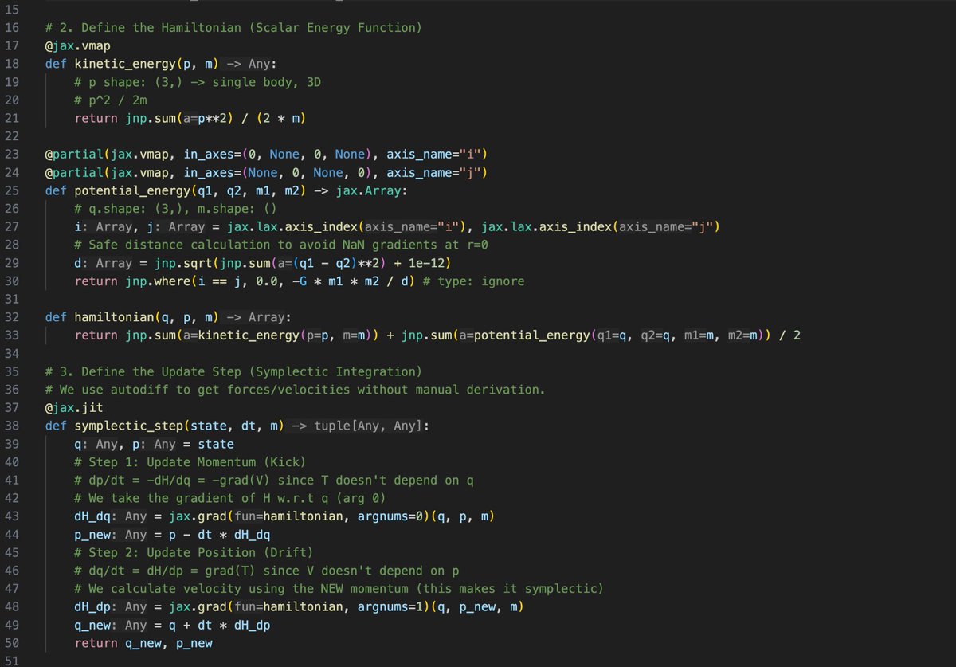Click the comment "# Step 2: Update Position (Drift)"
The height and width of the screenshot is (667, 956).
point(195,553)
